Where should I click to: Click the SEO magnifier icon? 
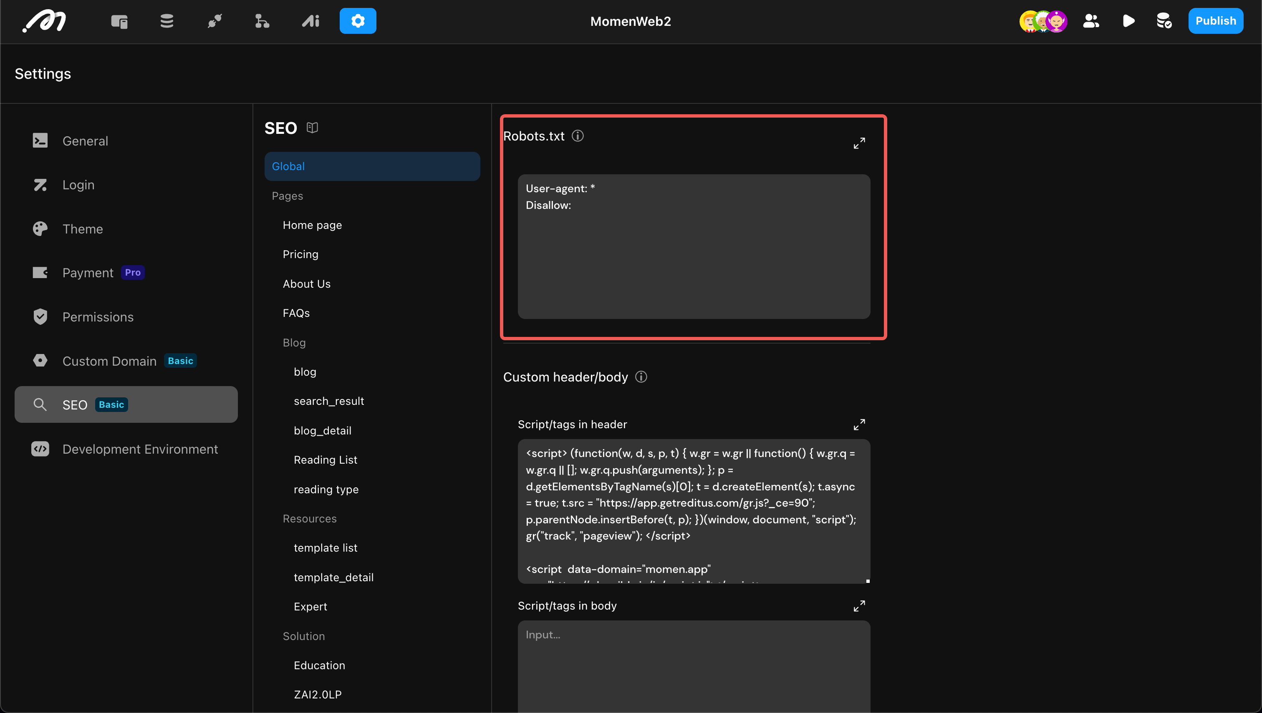(x=40, y=404)
